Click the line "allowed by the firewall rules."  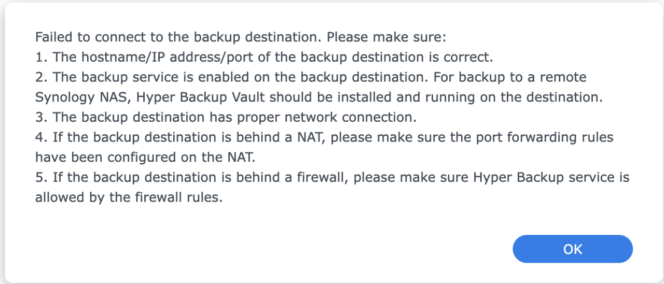click(x=129, y=197)
